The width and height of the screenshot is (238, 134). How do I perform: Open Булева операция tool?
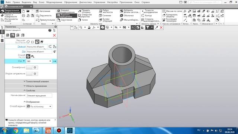(x=106, y=20)
